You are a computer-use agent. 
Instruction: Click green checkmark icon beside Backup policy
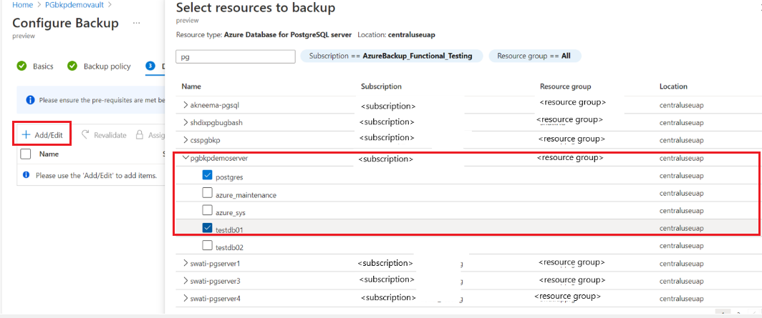[72, 66]
